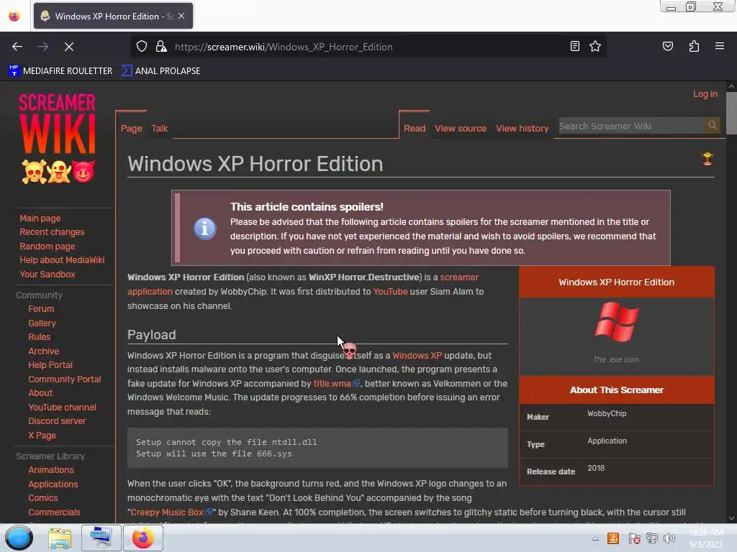Show hidden tray icons arrow
737x552 pixels.
pos(595,538)
